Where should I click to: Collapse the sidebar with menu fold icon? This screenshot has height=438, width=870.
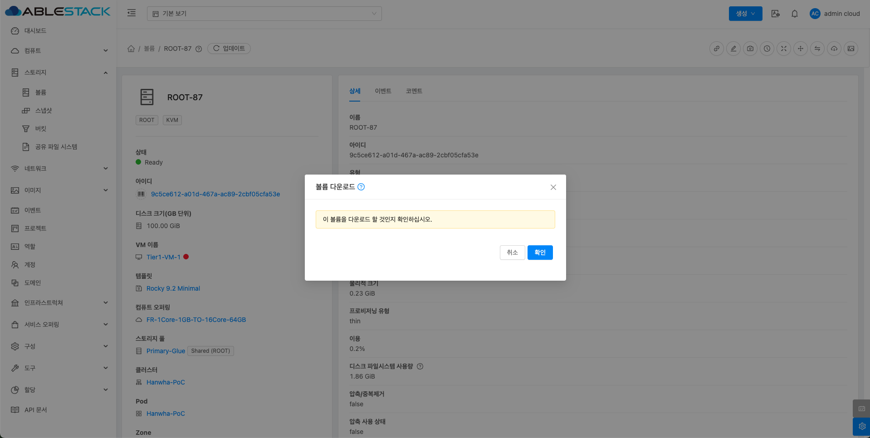[132, 13]
